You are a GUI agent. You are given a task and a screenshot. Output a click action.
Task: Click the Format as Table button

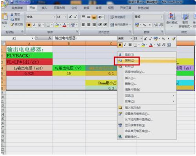tap(185, 20)
